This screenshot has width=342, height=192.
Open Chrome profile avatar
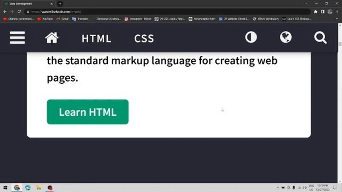click(330, 12)
